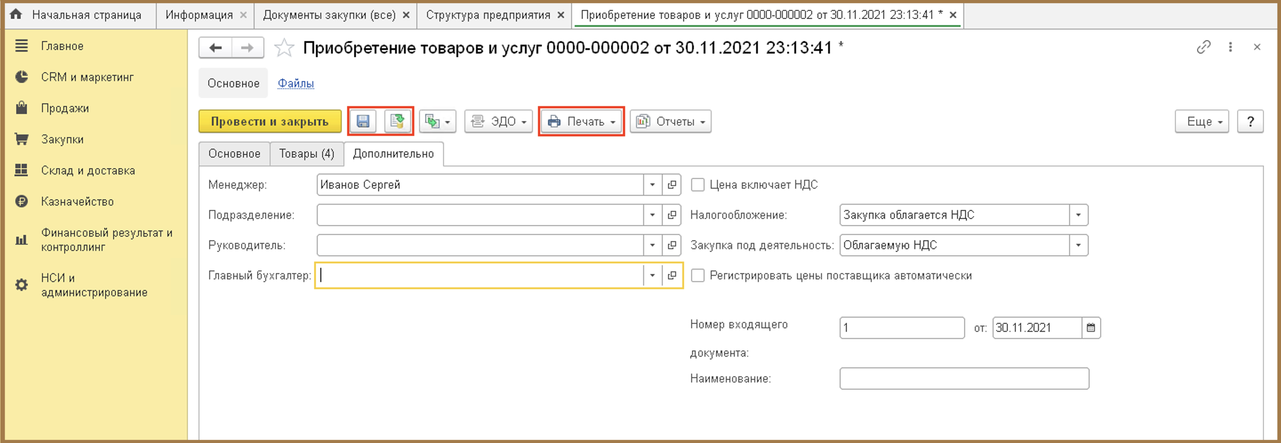Open the Склад и доставка section

click(x=88, y=170)
